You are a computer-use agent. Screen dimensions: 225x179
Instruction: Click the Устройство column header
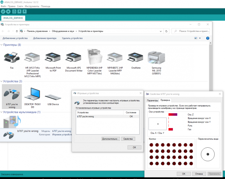click(100, 112)
